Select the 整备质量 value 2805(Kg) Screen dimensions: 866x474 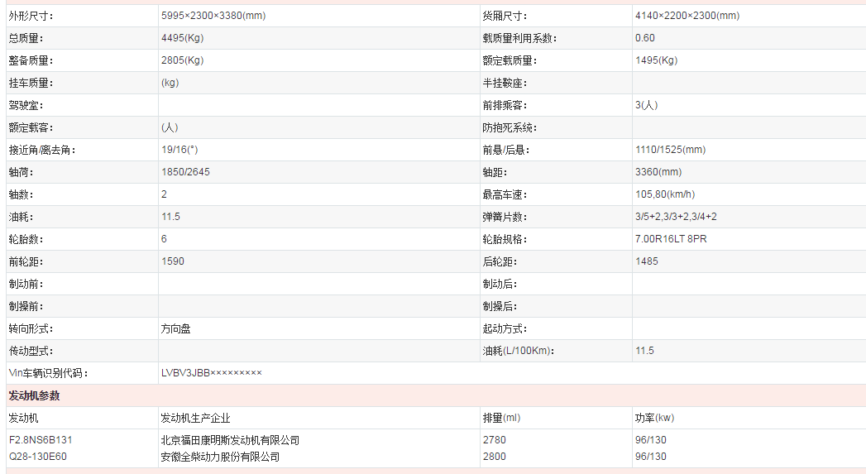click(182, 60)
